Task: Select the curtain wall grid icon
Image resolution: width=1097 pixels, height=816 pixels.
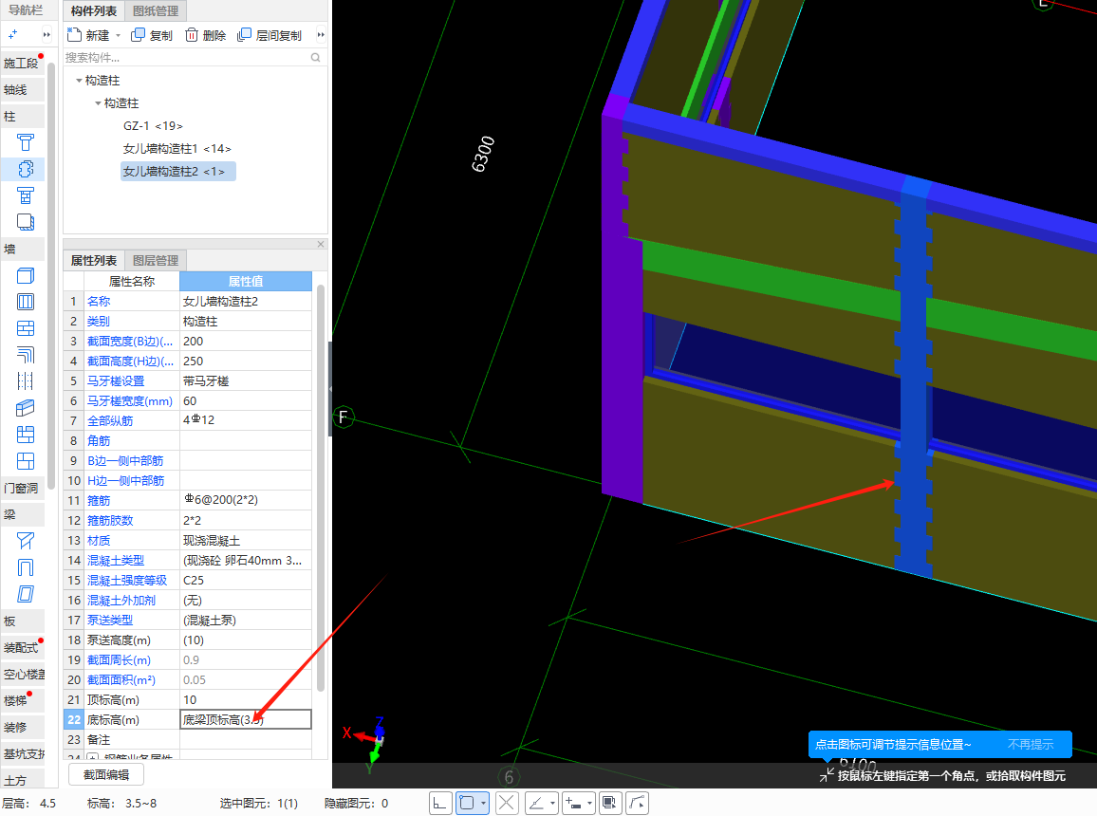Action: click(26, 461)
